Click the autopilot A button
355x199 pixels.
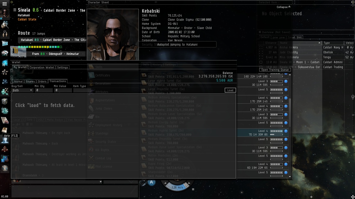pyautogui.click(x=151, y=182)
